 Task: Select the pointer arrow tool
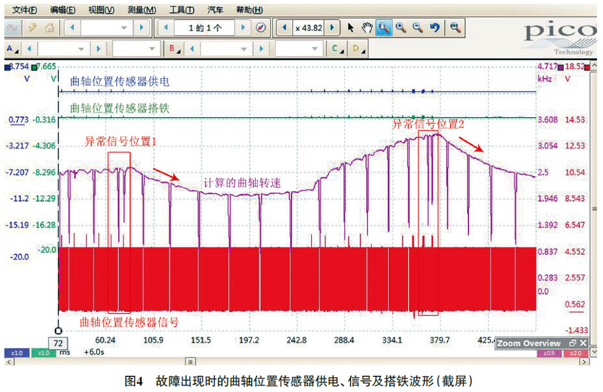pos(350,28)
